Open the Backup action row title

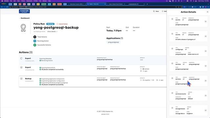28,79
